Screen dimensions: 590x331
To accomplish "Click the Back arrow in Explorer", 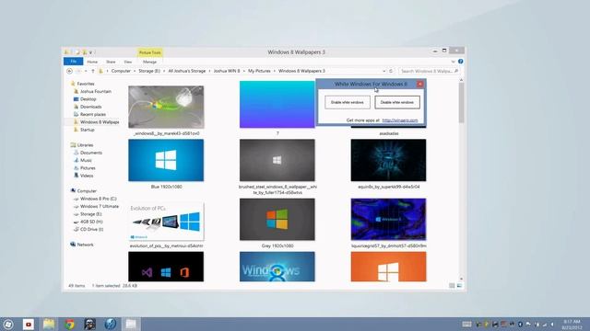I will pyautogui.click(x=70, y=71).
